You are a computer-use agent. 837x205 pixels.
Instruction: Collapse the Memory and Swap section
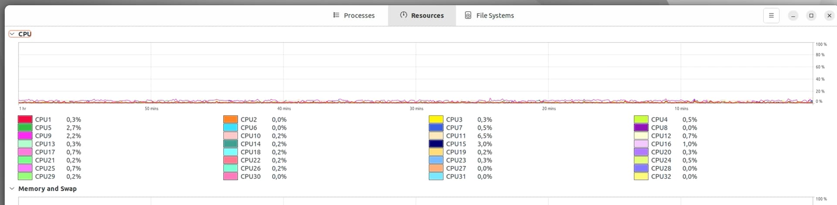(x=12, y=188)
